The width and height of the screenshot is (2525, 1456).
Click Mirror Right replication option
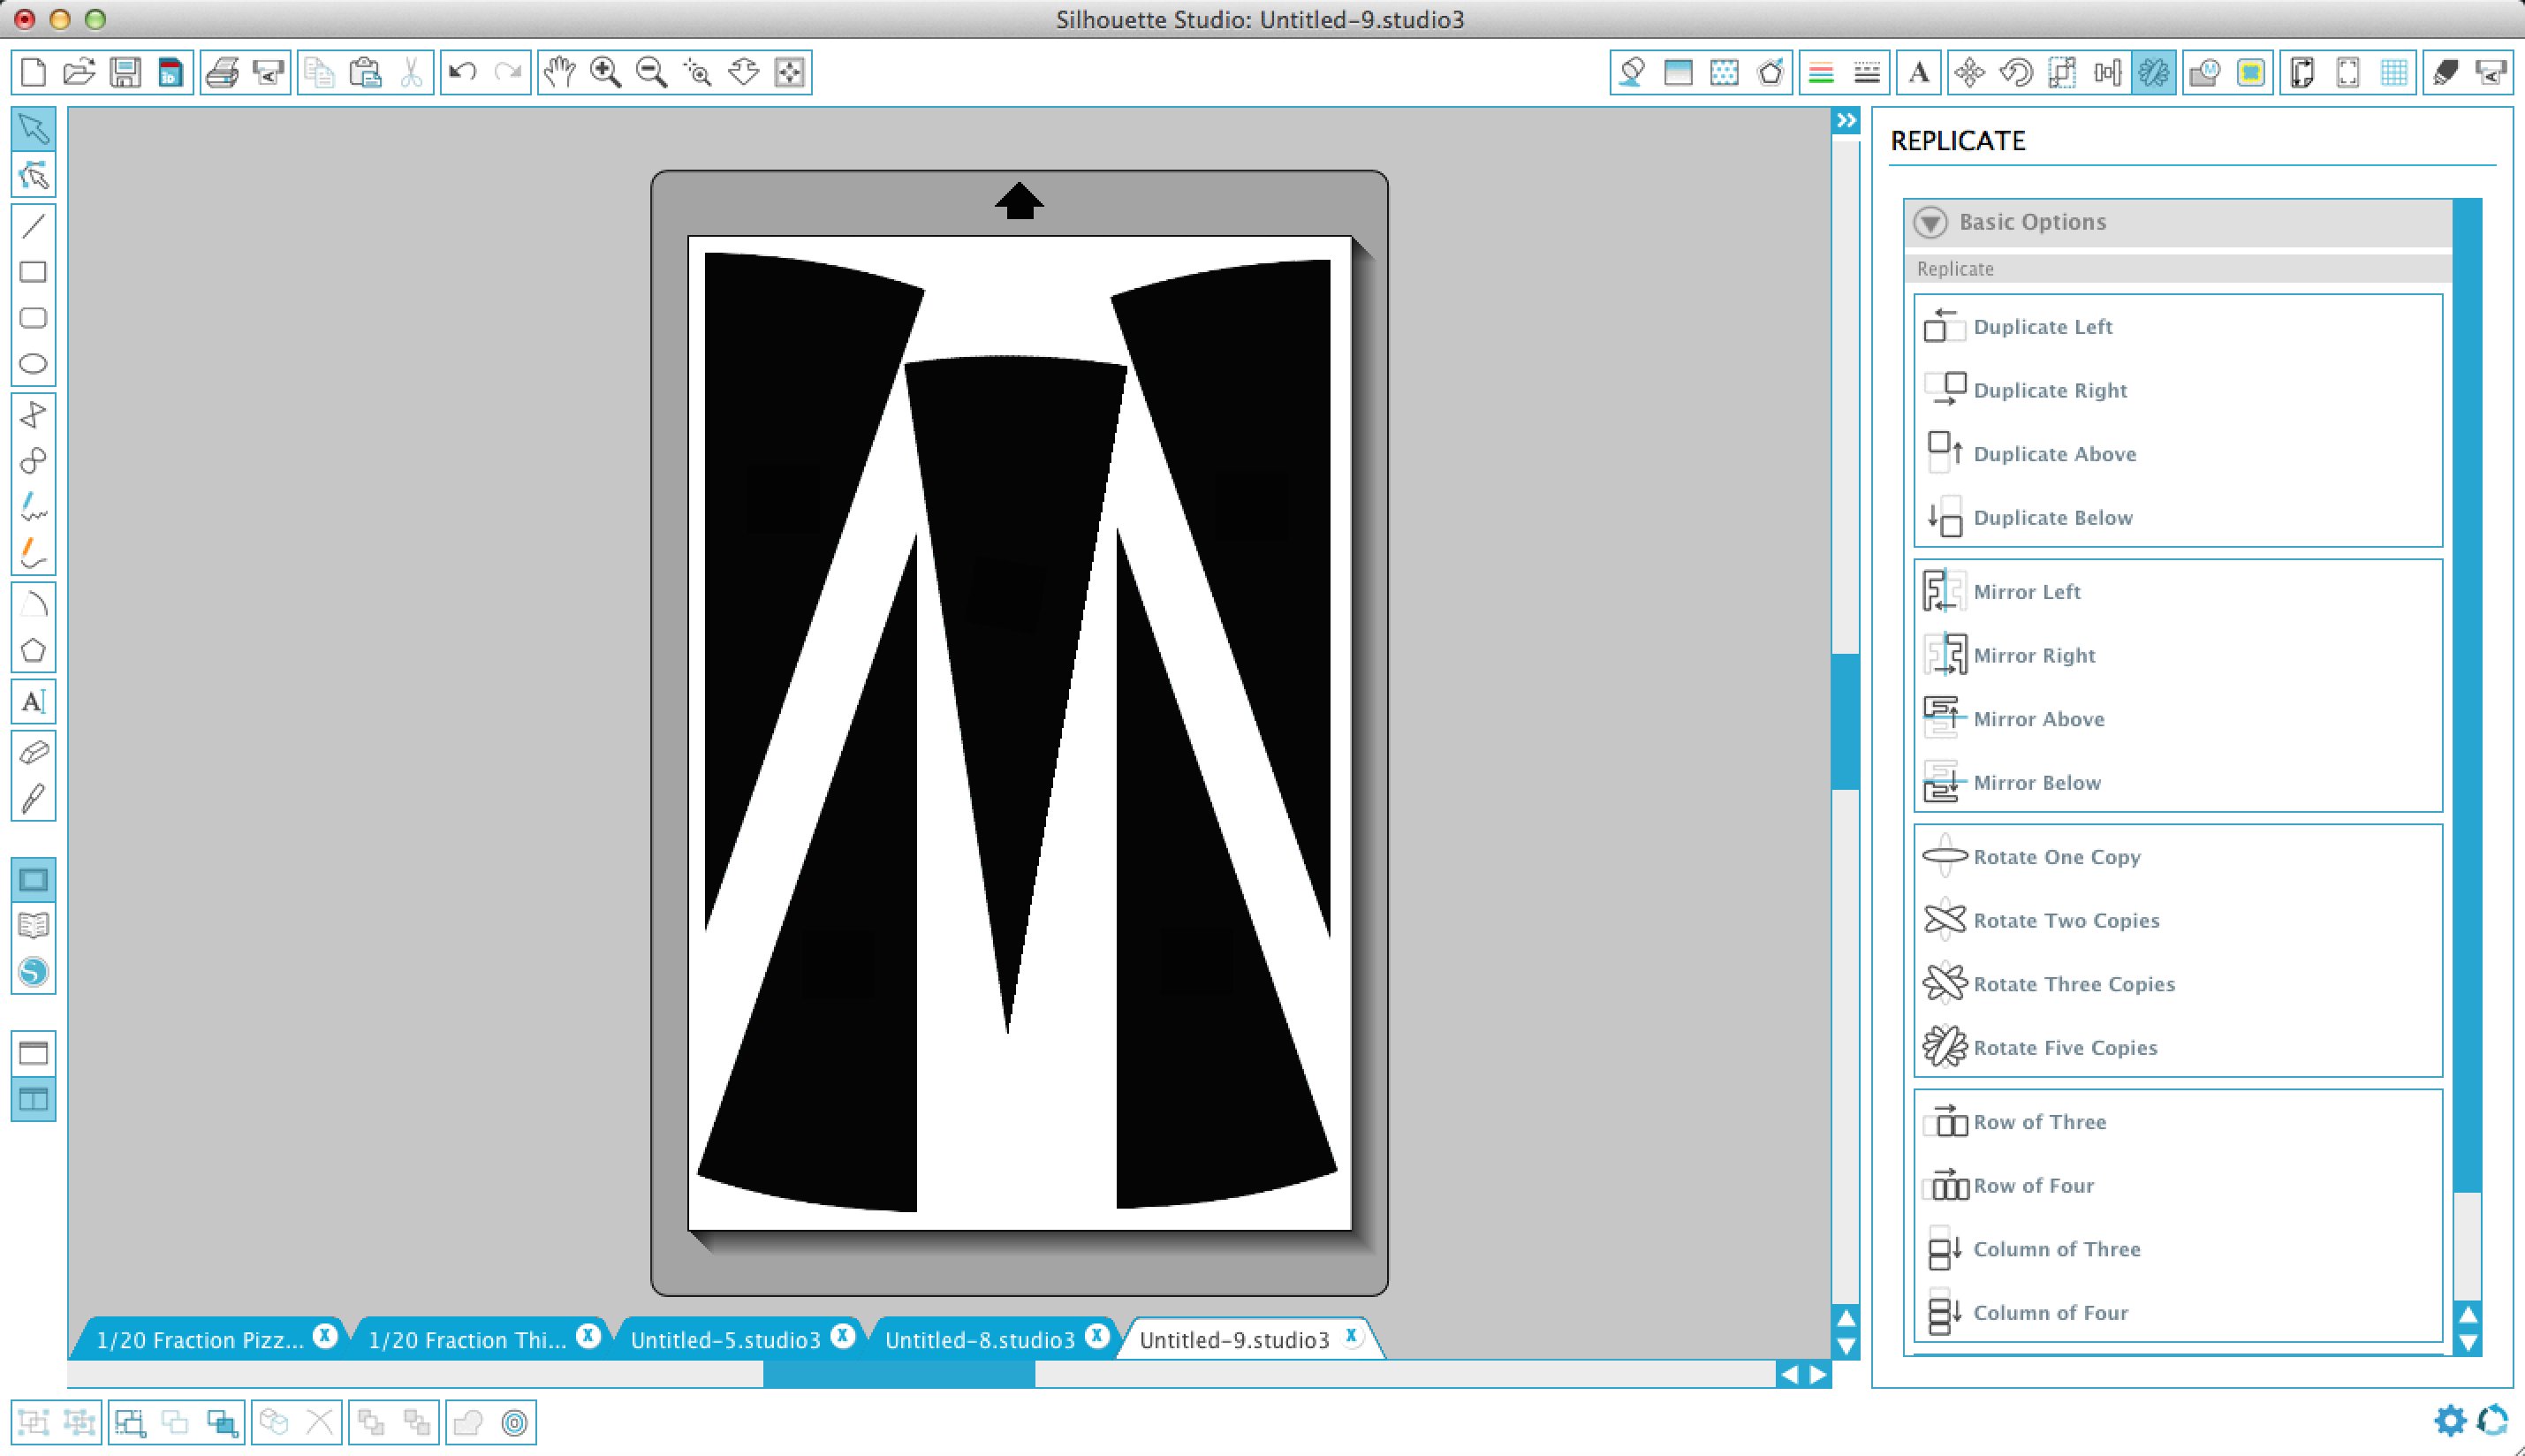click(x=2034, y=656)
